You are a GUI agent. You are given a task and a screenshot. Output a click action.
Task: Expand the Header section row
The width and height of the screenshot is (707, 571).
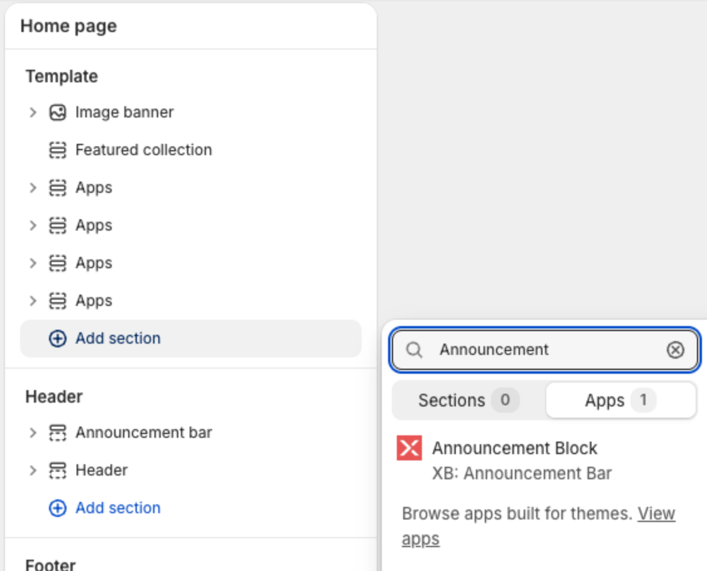coord(33,470)
